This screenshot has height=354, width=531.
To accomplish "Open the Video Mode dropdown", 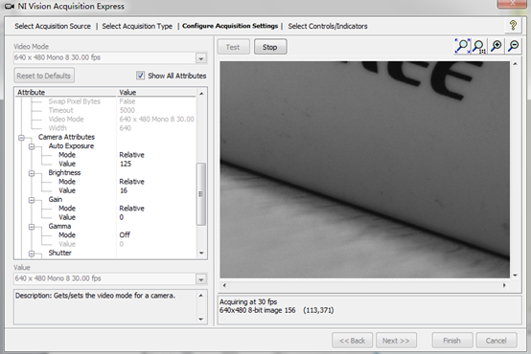I will click(201, 58).
